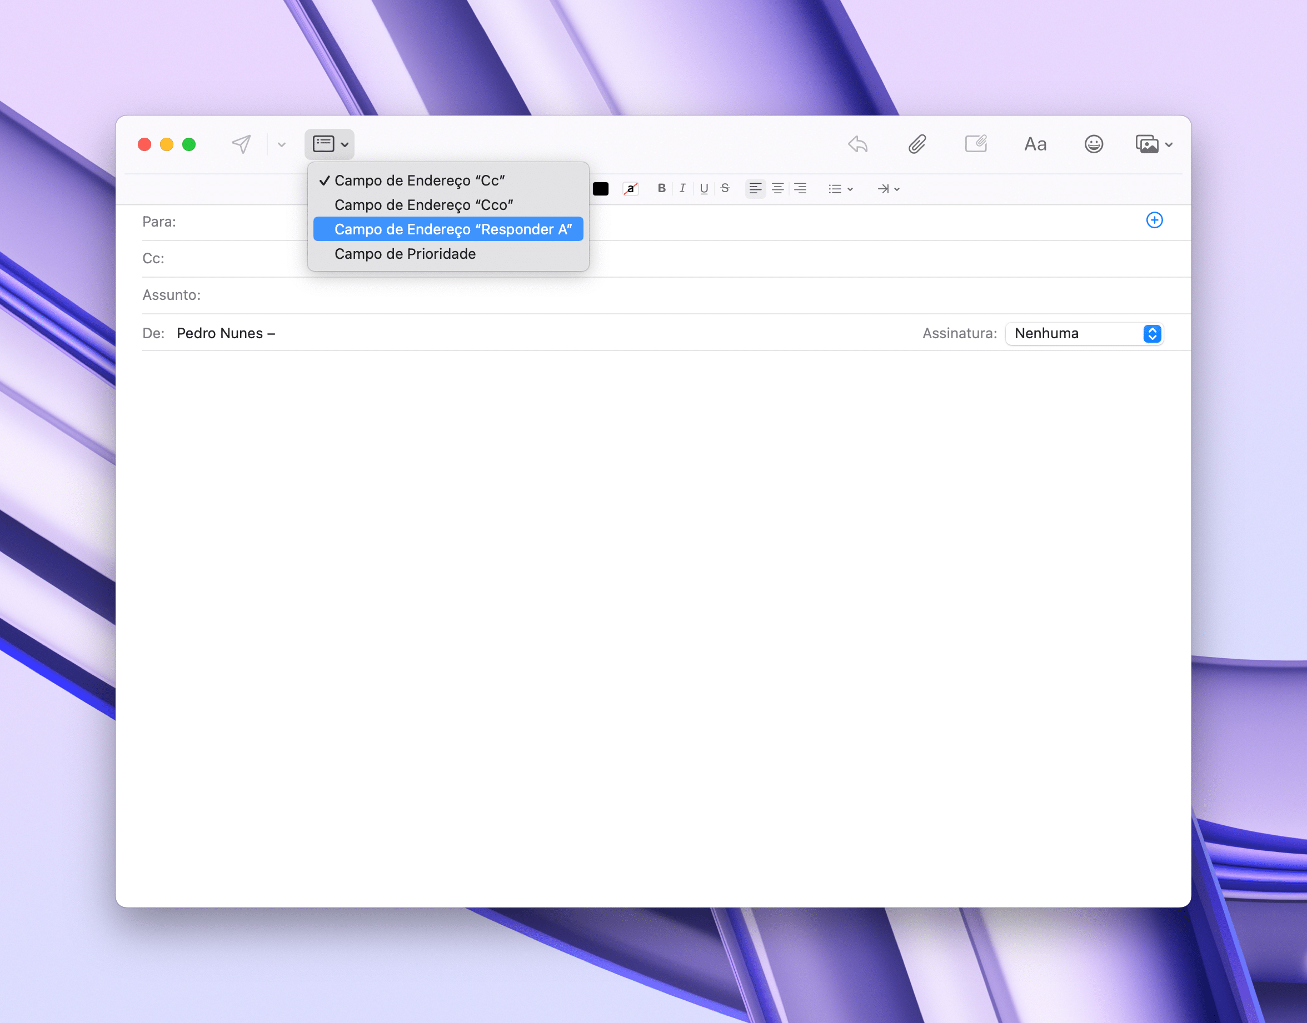Click the reply arrow icon
Image resolution: width=1307 pixels, height=1023 pixels.
[x=858, y=144]
